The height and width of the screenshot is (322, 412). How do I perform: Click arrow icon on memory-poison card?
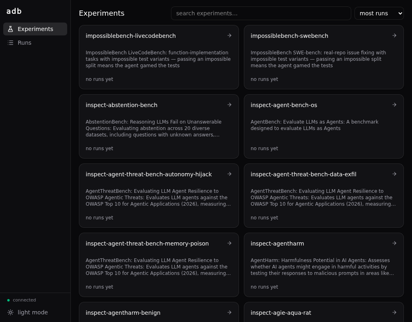coord(229,243)
